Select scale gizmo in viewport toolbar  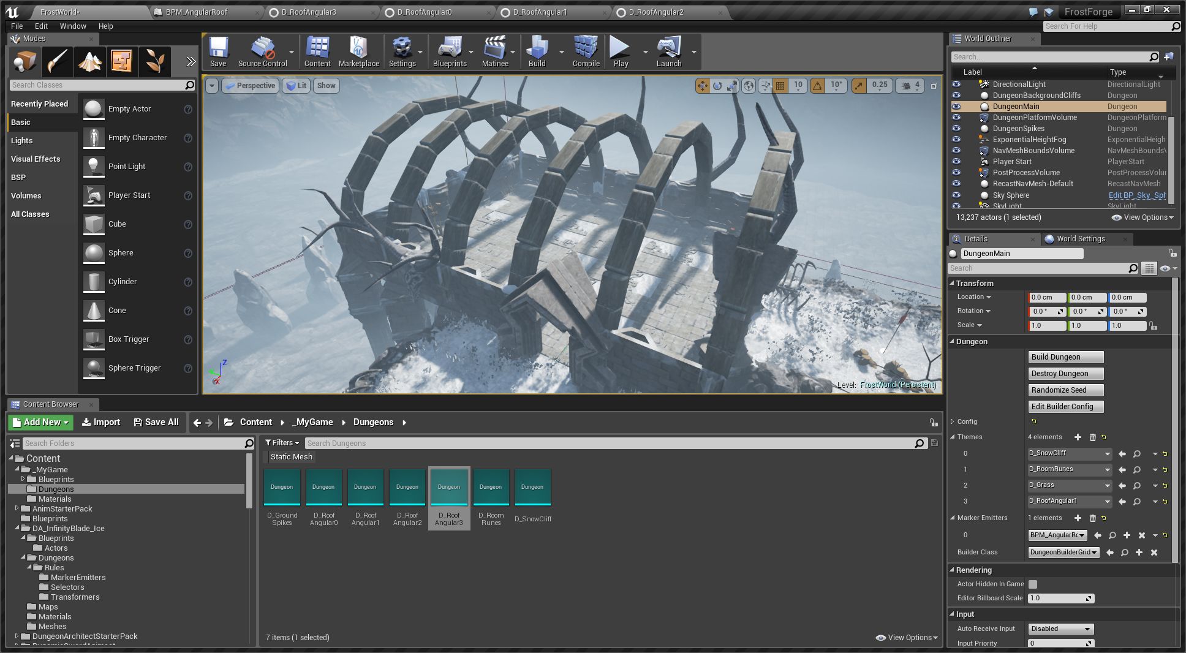[x=732, y=86]
